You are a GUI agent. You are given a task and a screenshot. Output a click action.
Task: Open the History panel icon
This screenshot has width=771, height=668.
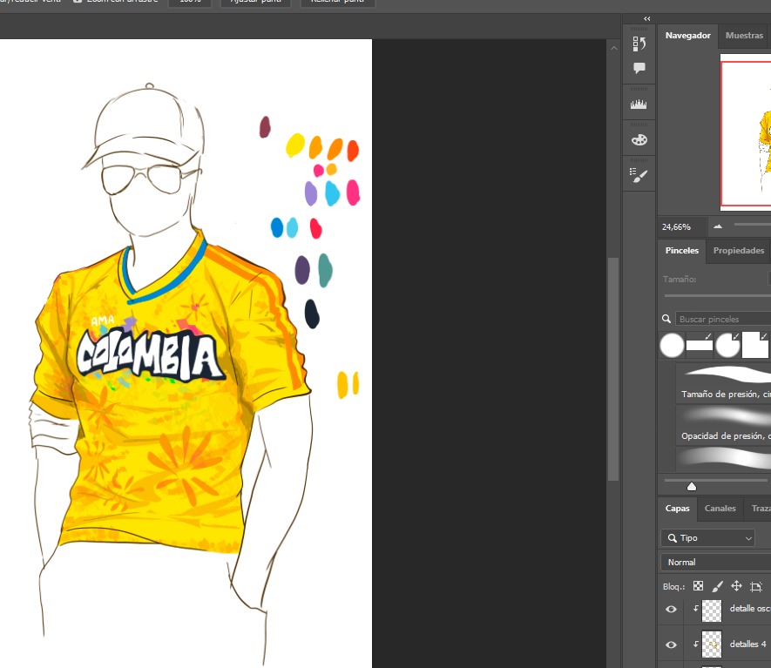tap(639, 44)
